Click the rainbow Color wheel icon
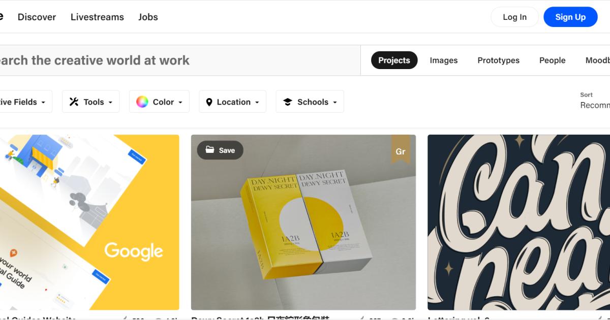This screenshot has height=320, width=610. (x=142, y=102)
